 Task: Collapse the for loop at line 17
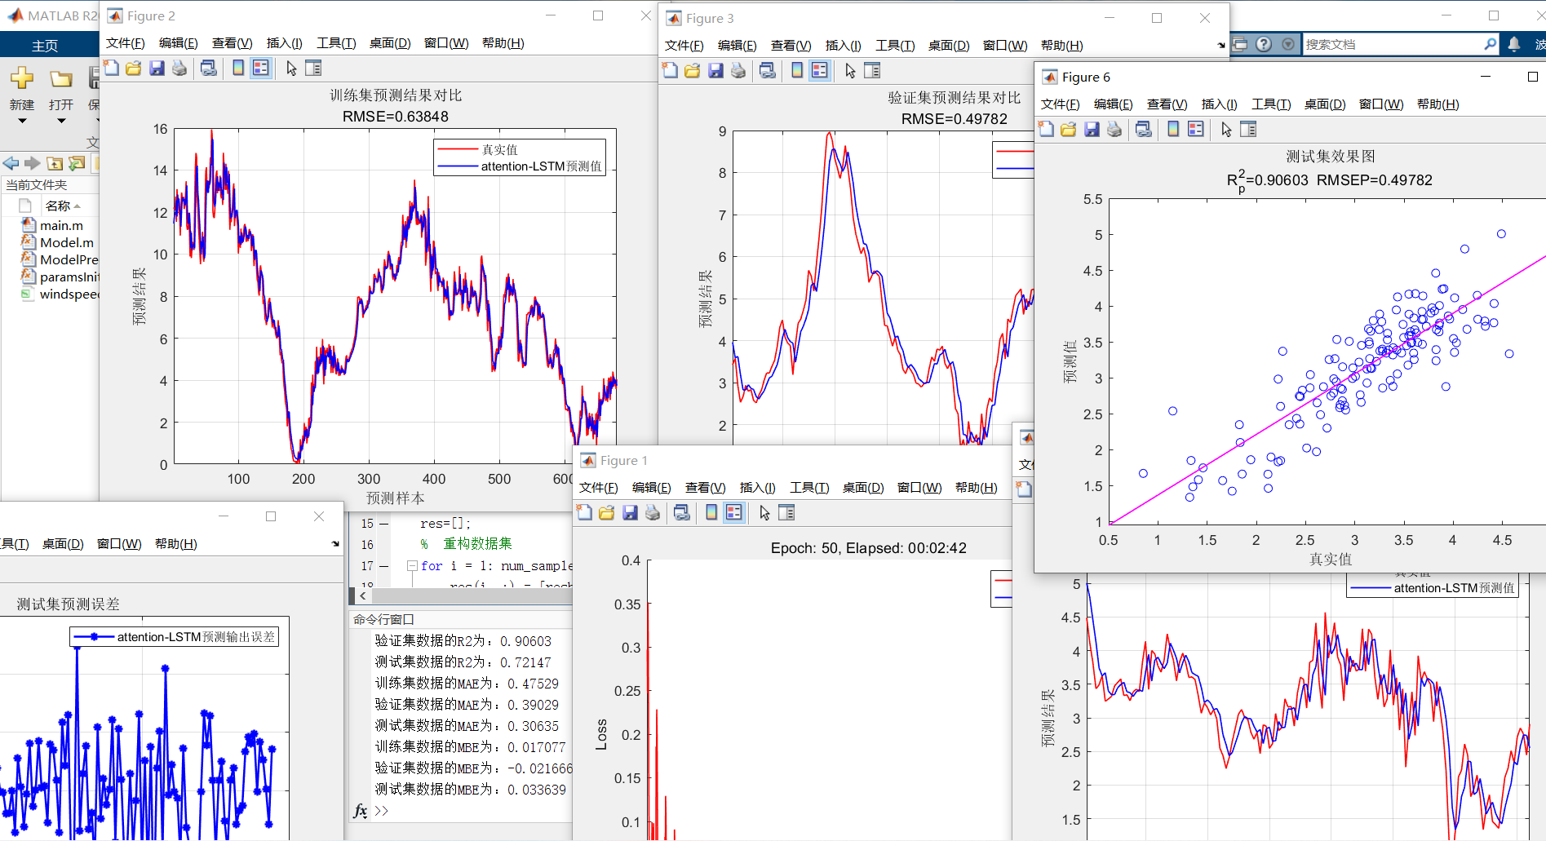pos(412,565)
